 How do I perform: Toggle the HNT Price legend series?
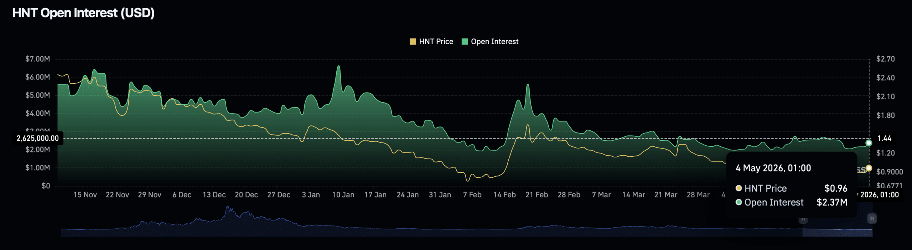(431, 42)
